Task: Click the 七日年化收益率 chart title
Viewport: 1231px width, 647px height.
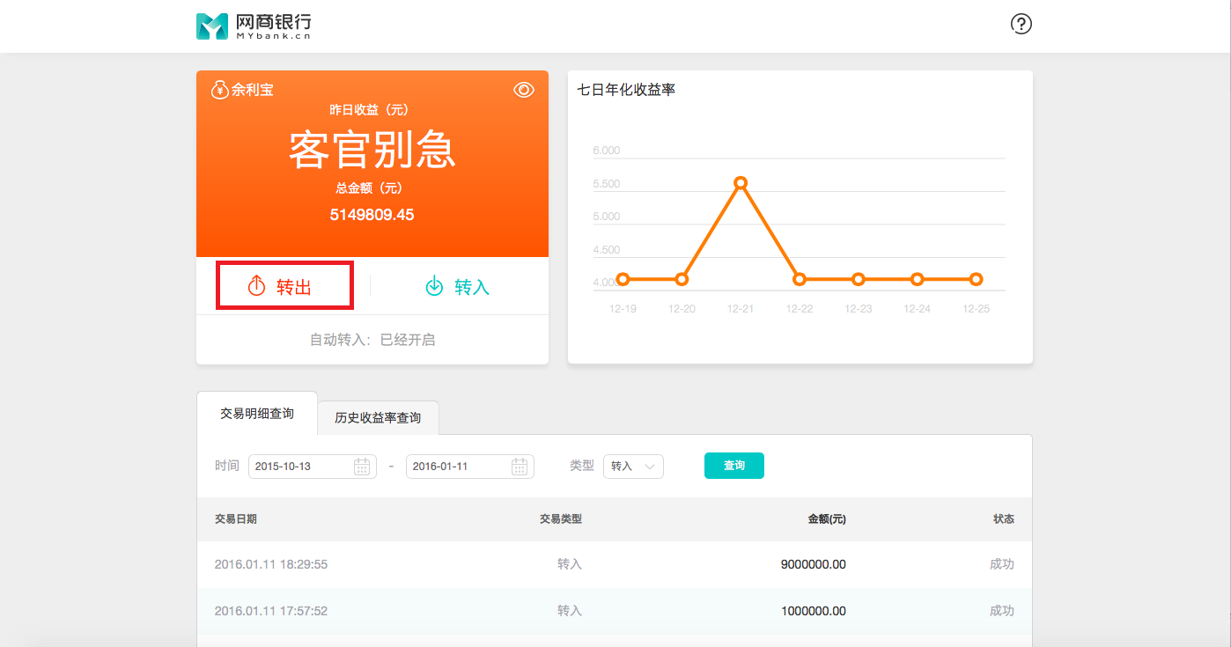Action: click(x=626, y=90)
